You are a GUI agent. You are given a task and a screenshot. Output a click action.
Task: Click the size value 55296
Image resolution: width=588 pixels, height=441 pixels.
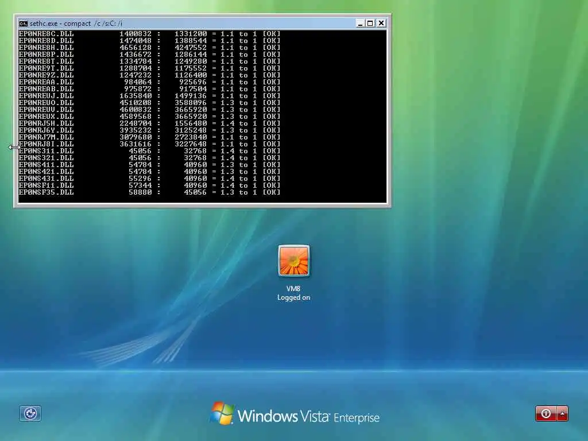coord(140,178)
